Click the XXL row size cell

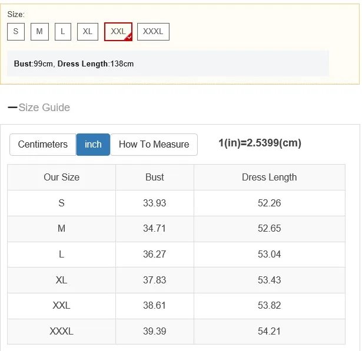pos(61,306)
